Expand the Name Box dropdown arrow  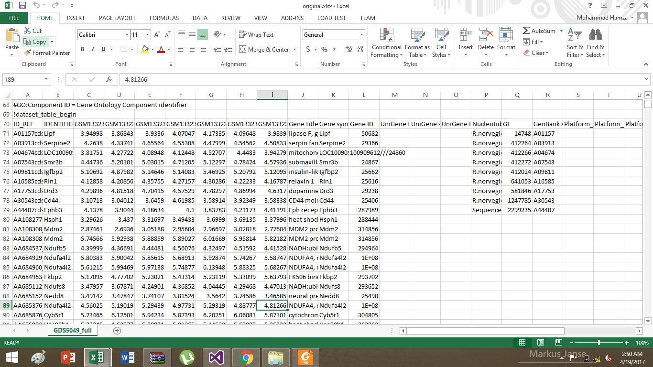[x=46, y=79]
